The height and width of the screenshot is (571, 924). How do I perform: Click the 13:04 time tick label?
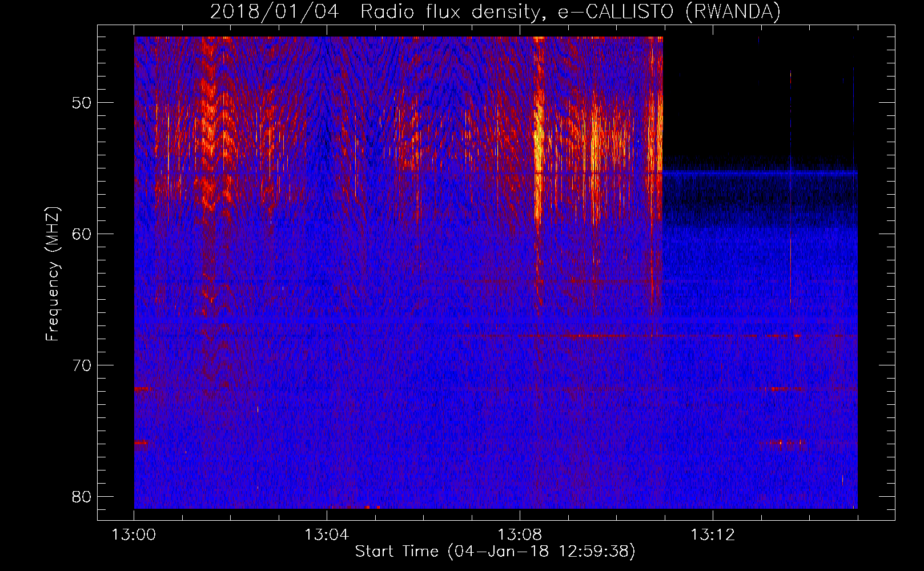click(327, 535)
